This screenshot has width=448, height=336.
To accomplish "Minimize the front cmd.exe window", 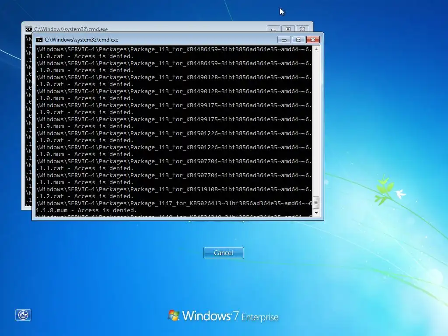I will [x=284, y=40].
